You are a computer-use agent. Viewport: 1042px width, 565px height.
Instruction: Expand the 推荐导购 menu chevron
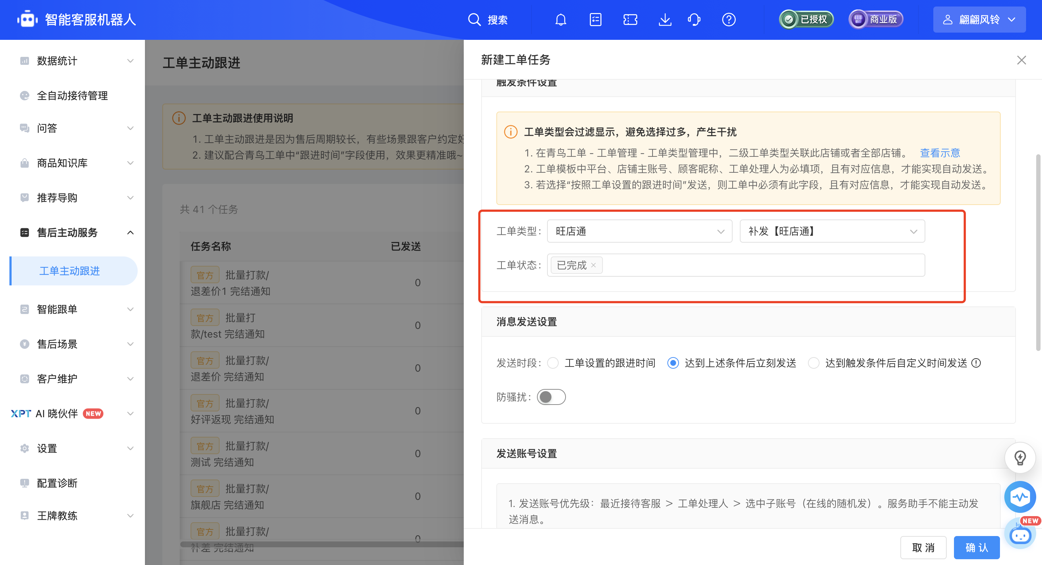click(x=130, y=198)
